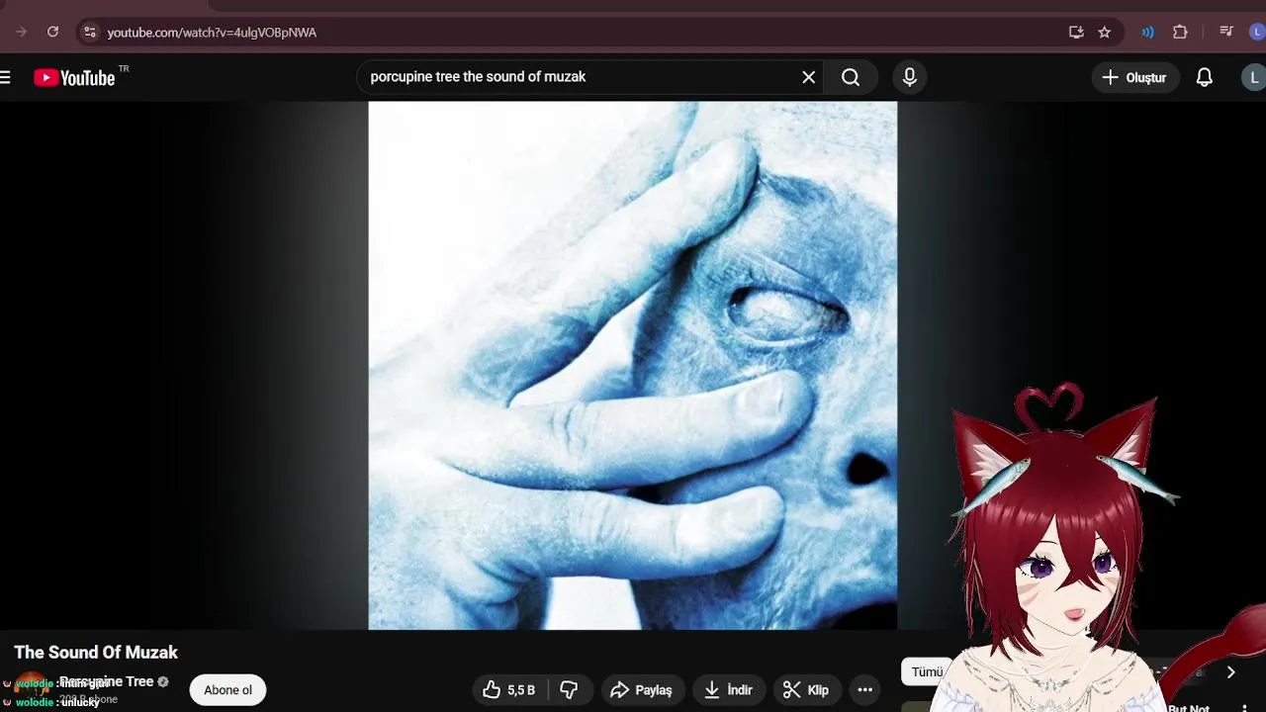Run search with the magnifier button
Viewport: 1266px width, 712px height.
851,77
